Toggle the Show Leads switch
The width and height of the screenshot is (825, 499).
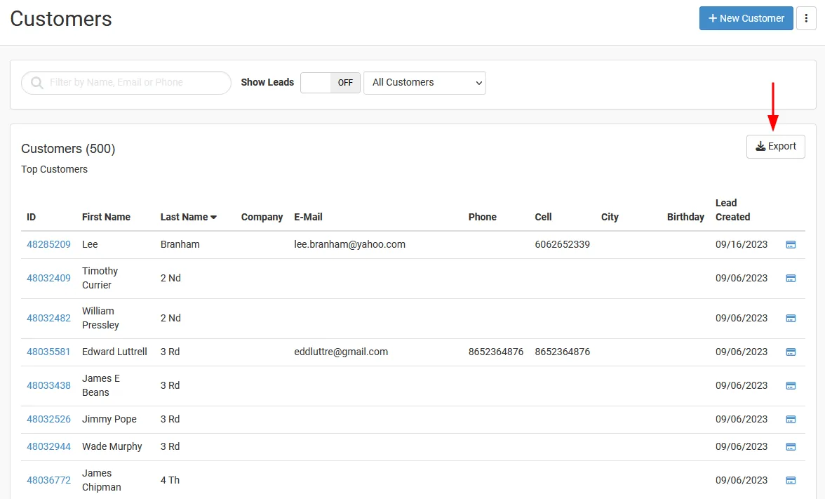point(330,83)
